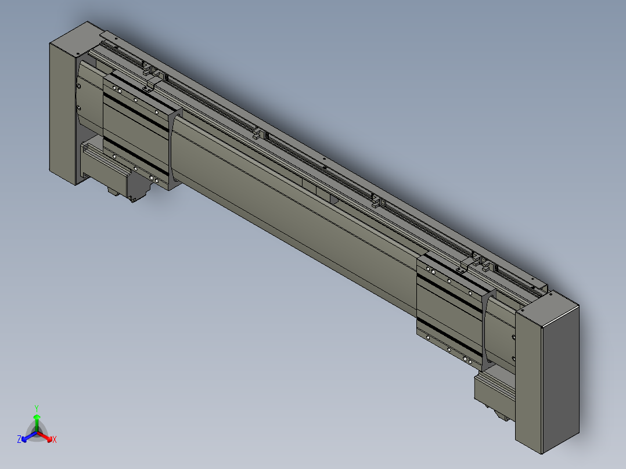Click the red X axis on the triad
Viewport: 626px width, 469px height.
(46, 438)
